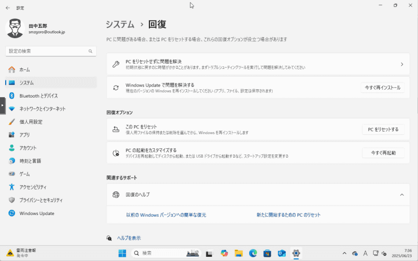Click the game controller icon in sidebar

coord(11,174)
